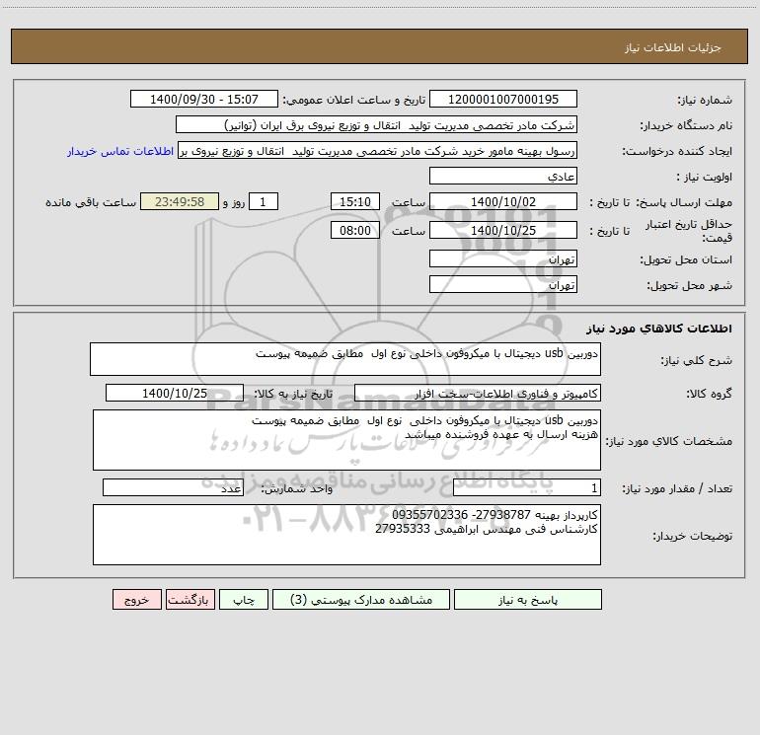The width and height of the screenshot is (760, 735).
Task: Select the need number field 1200001007000195
Action: point(503,99)
